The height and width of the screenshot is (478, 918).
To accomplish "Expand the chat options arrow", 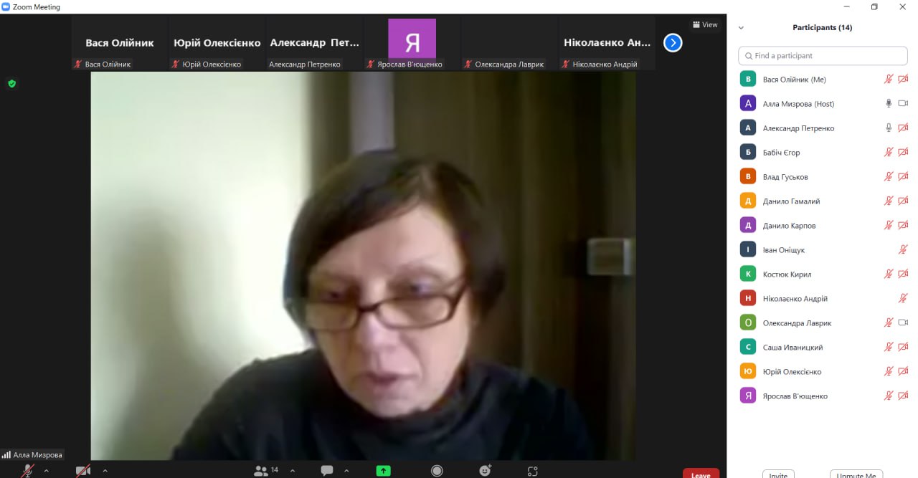I will (346, 471).
